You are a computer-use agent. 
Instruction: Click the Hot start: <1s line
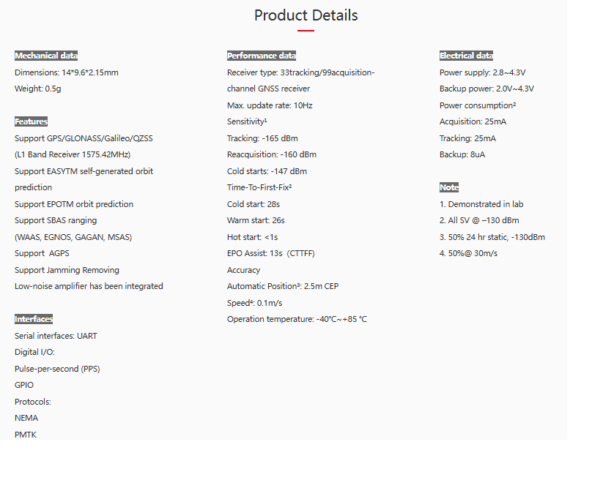click(252, 237)
